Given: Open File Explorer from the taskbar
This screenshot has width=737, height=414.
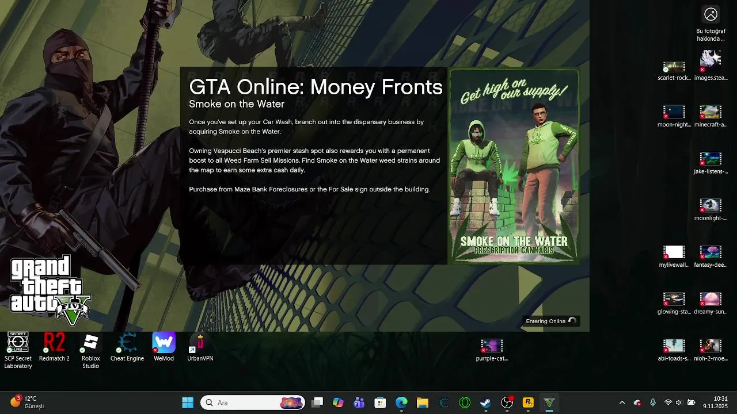Looking at the screenshot, I should 423,402.
